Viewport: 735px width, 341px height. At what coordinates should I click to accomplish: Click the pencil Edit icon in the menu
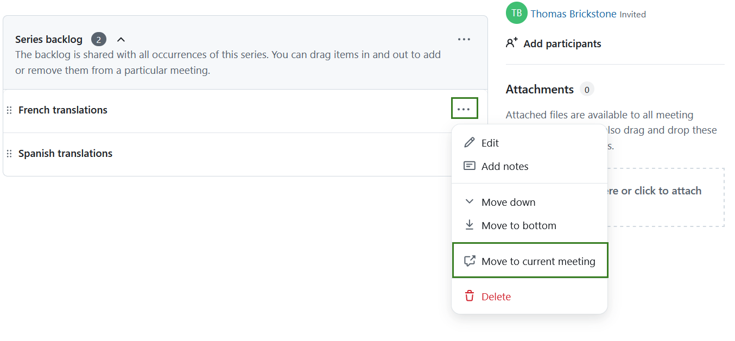point(470,143)
